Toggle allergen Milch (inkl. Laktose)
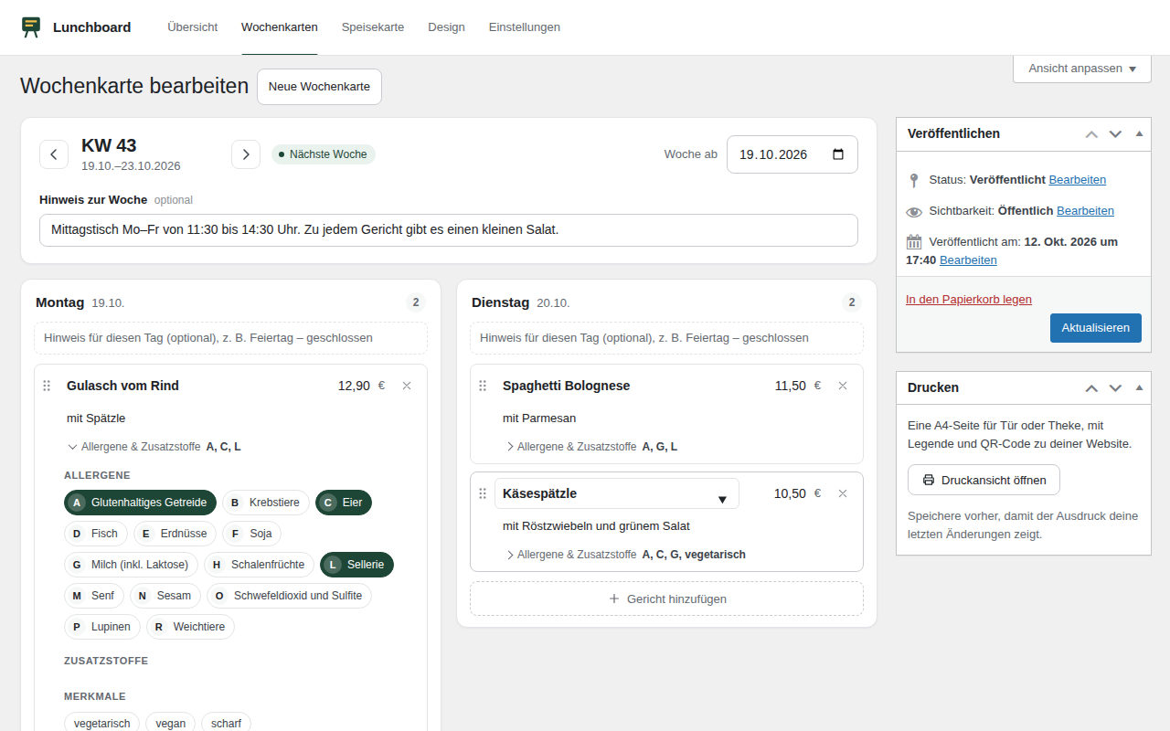Image resolution: width=1170 pixels, height=731 pixels. pyautogui.click(x=131, y=565)
